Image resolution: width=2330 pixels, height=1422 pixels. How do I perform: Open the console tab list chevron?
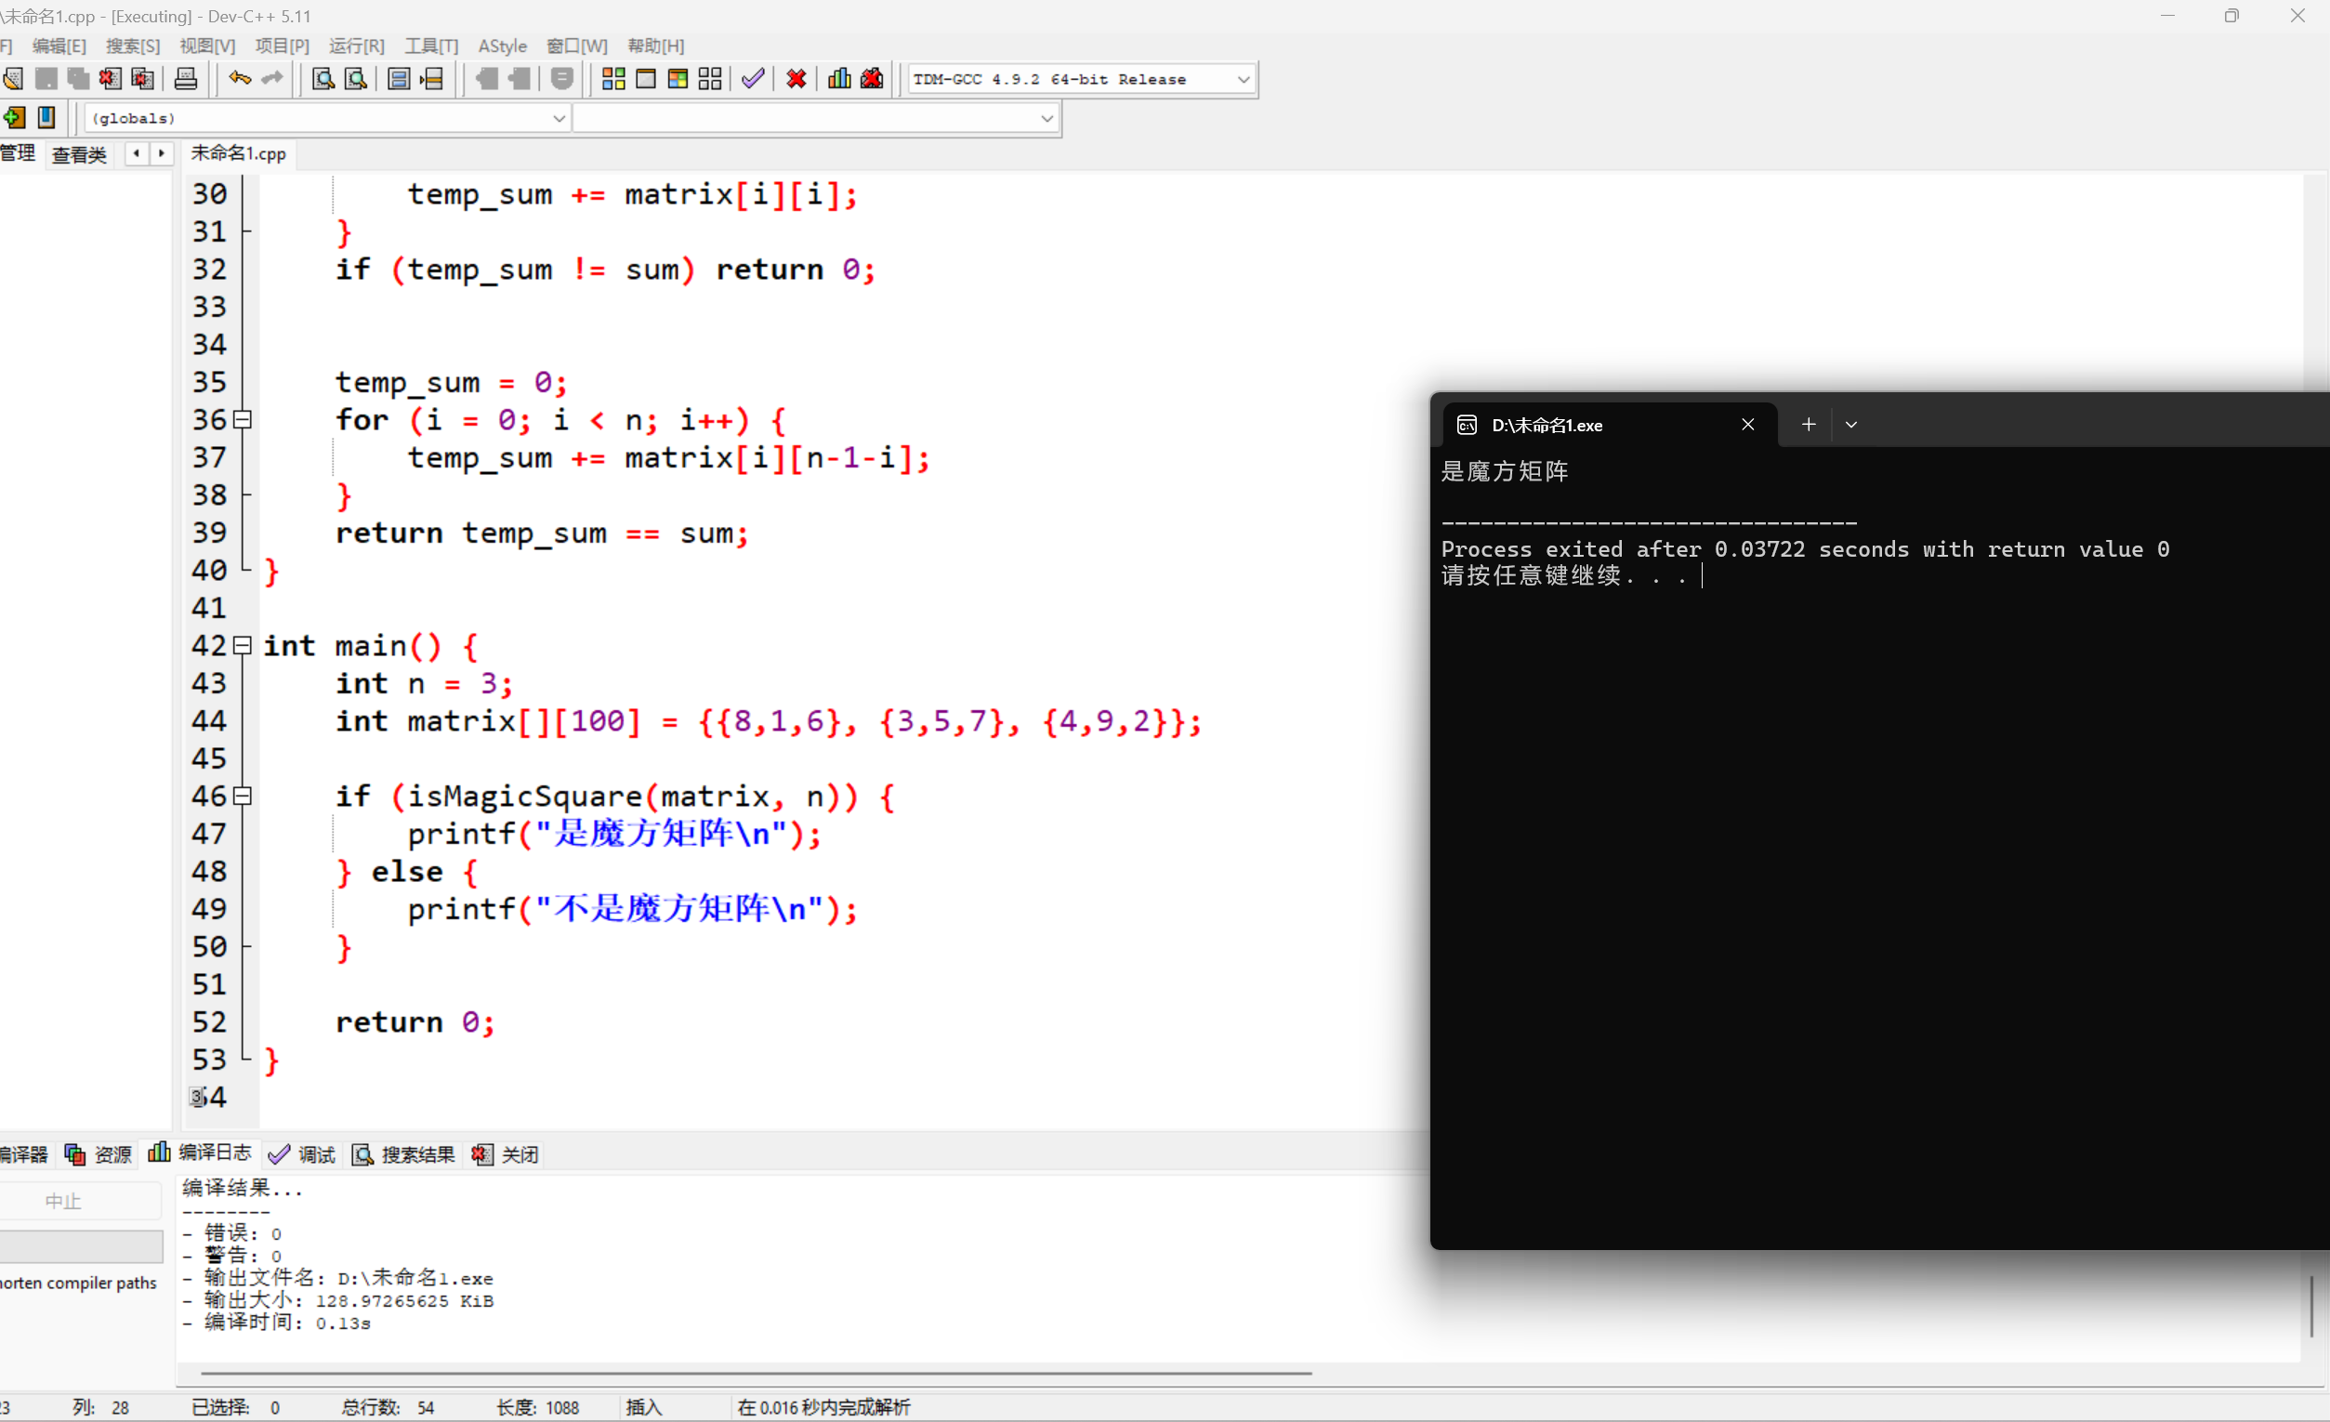[1851, 425]
